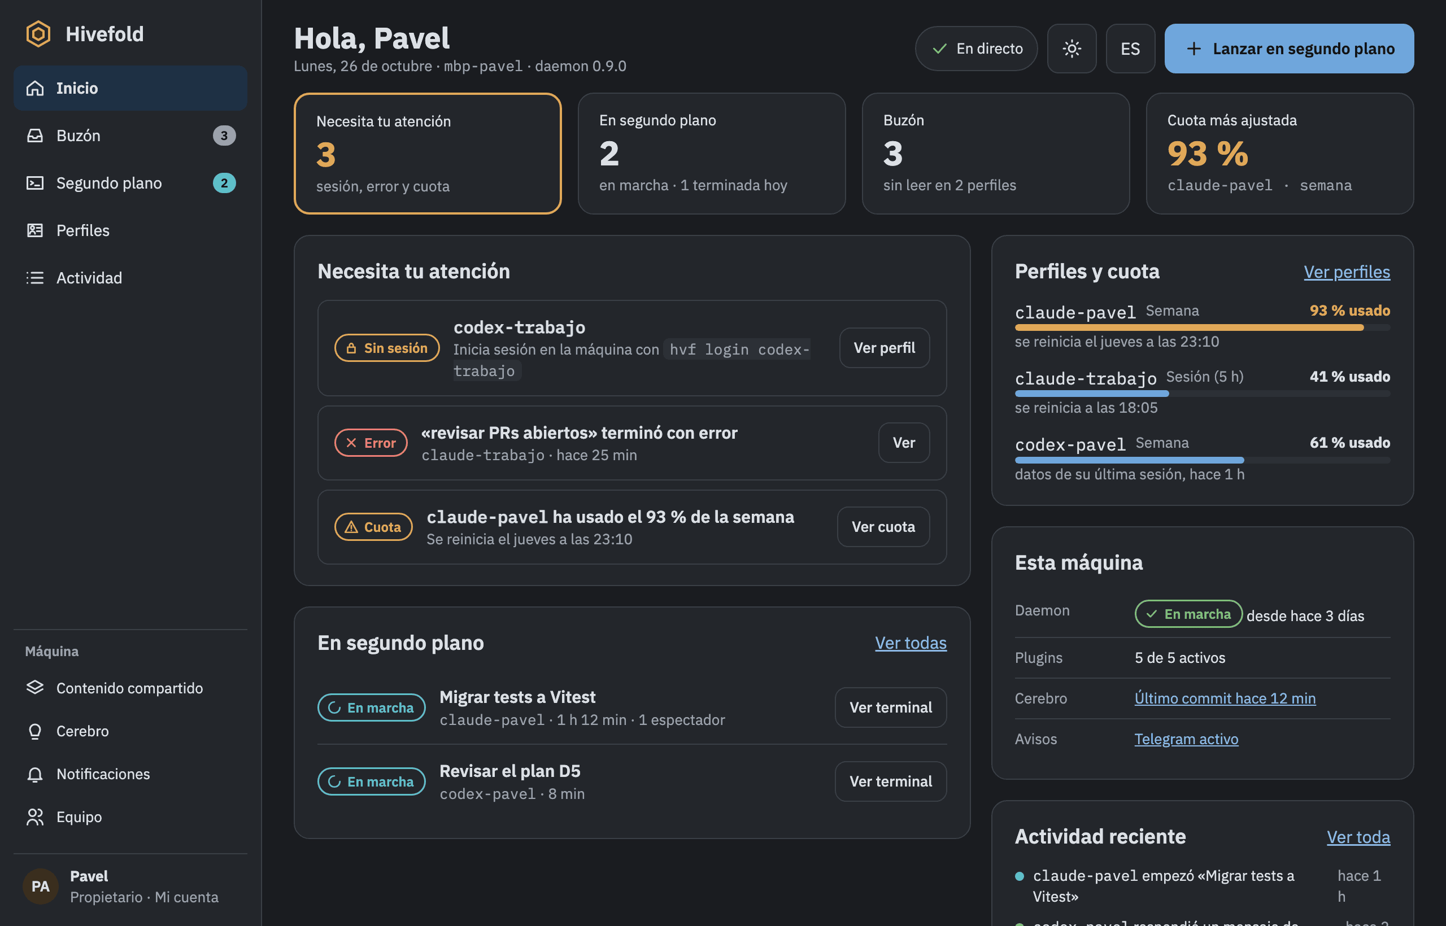Image resolution: width=1446 pixels, height=926 pixels.
Task: Open Cerebro via its lightbulb icon
Action: pos(35,731)
